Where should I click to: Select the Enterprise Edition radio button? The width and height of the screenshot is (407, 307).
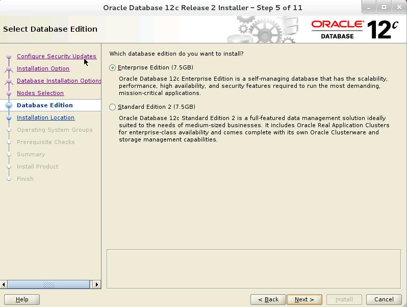point(112,67)
